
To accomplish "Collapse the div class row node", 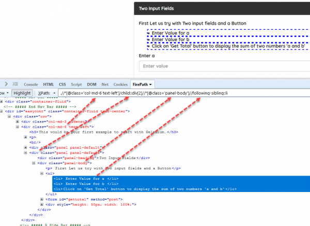I will [9, 116].
